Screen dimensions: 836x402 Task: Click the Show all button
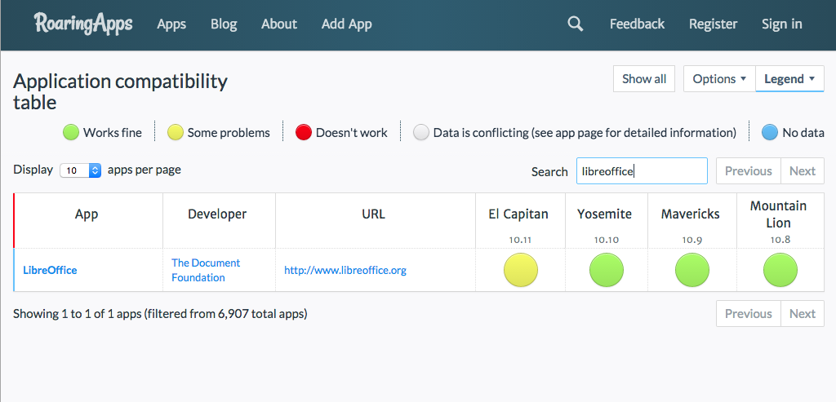point(644,79)
